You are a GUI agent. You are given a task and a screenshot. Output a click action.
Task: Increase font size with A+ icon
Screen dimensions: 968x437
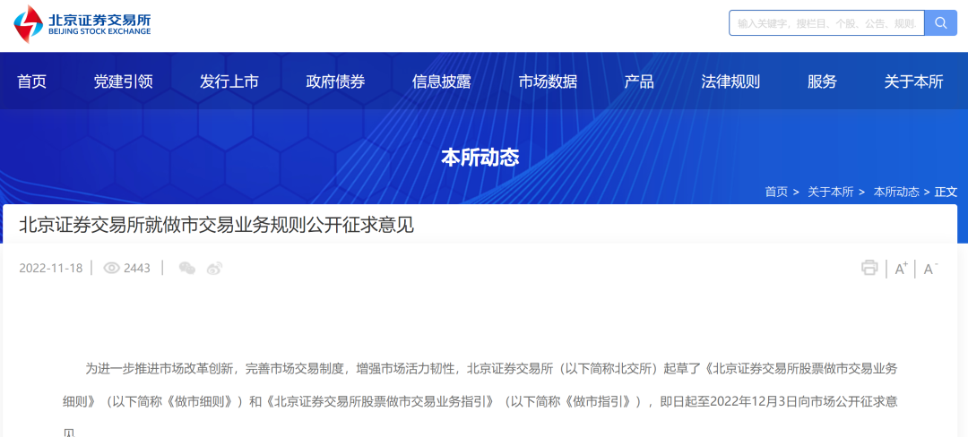[x=902, y=269]
